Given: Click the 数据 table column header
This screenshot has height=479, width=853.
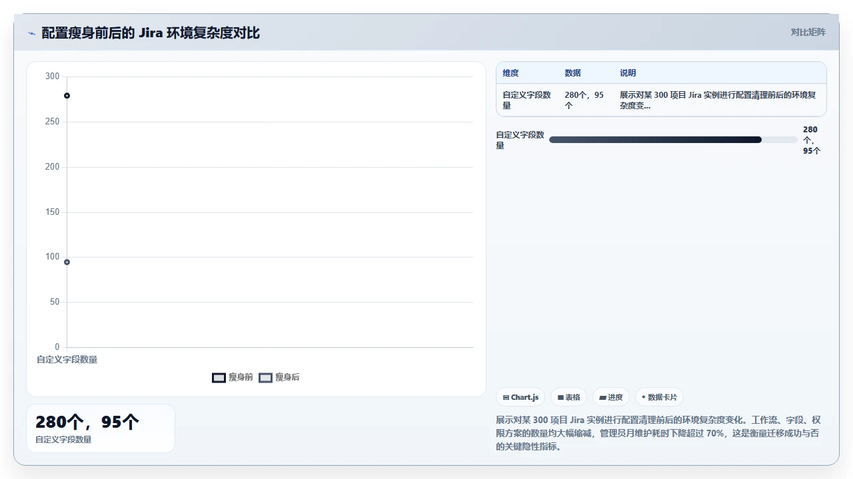Looking at the screenshot, I should tap(572, 73).
